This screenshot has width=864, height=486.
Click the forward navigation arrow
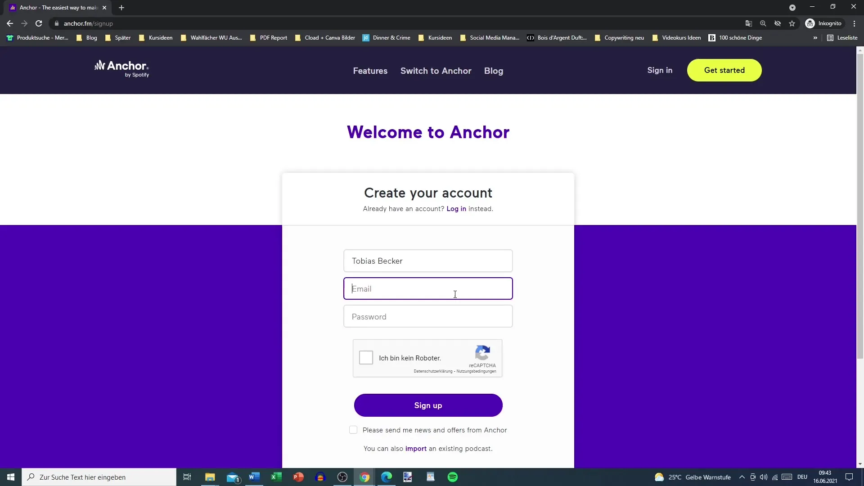click(24, 23)
